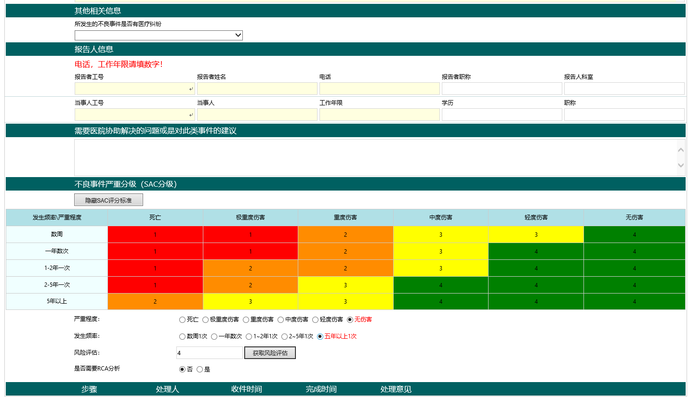The height and width of the screenshot is (397, 689).
Task: Click the 处理人 column header
Action: click(x=167, y=389)
